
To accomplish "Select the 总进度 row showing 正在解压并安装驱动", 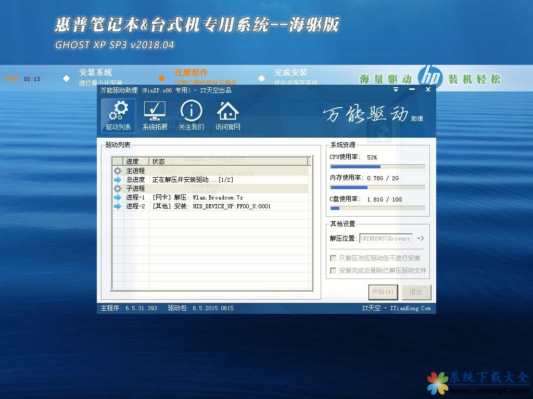I will 210,179.
